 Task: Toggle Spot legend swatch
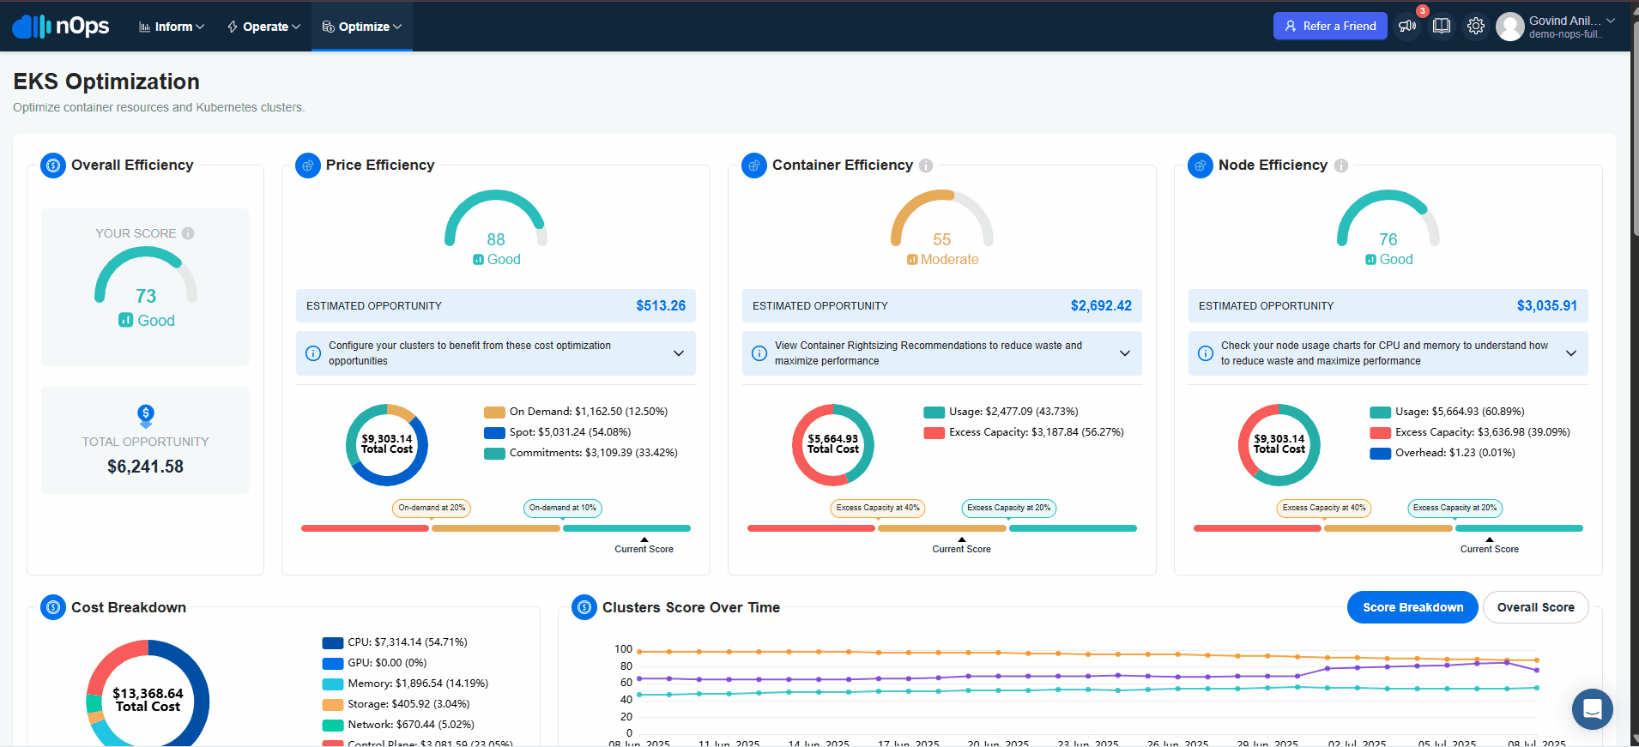494,433
